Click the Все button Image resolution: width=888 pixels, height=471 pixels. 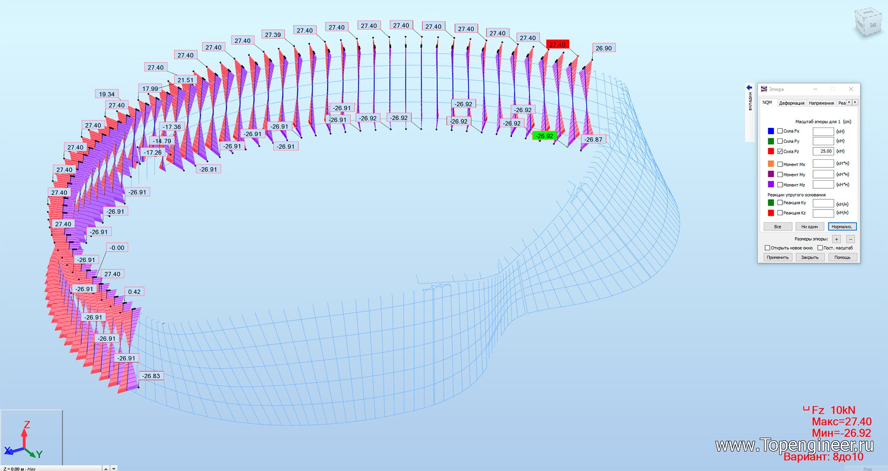(778, 226)
